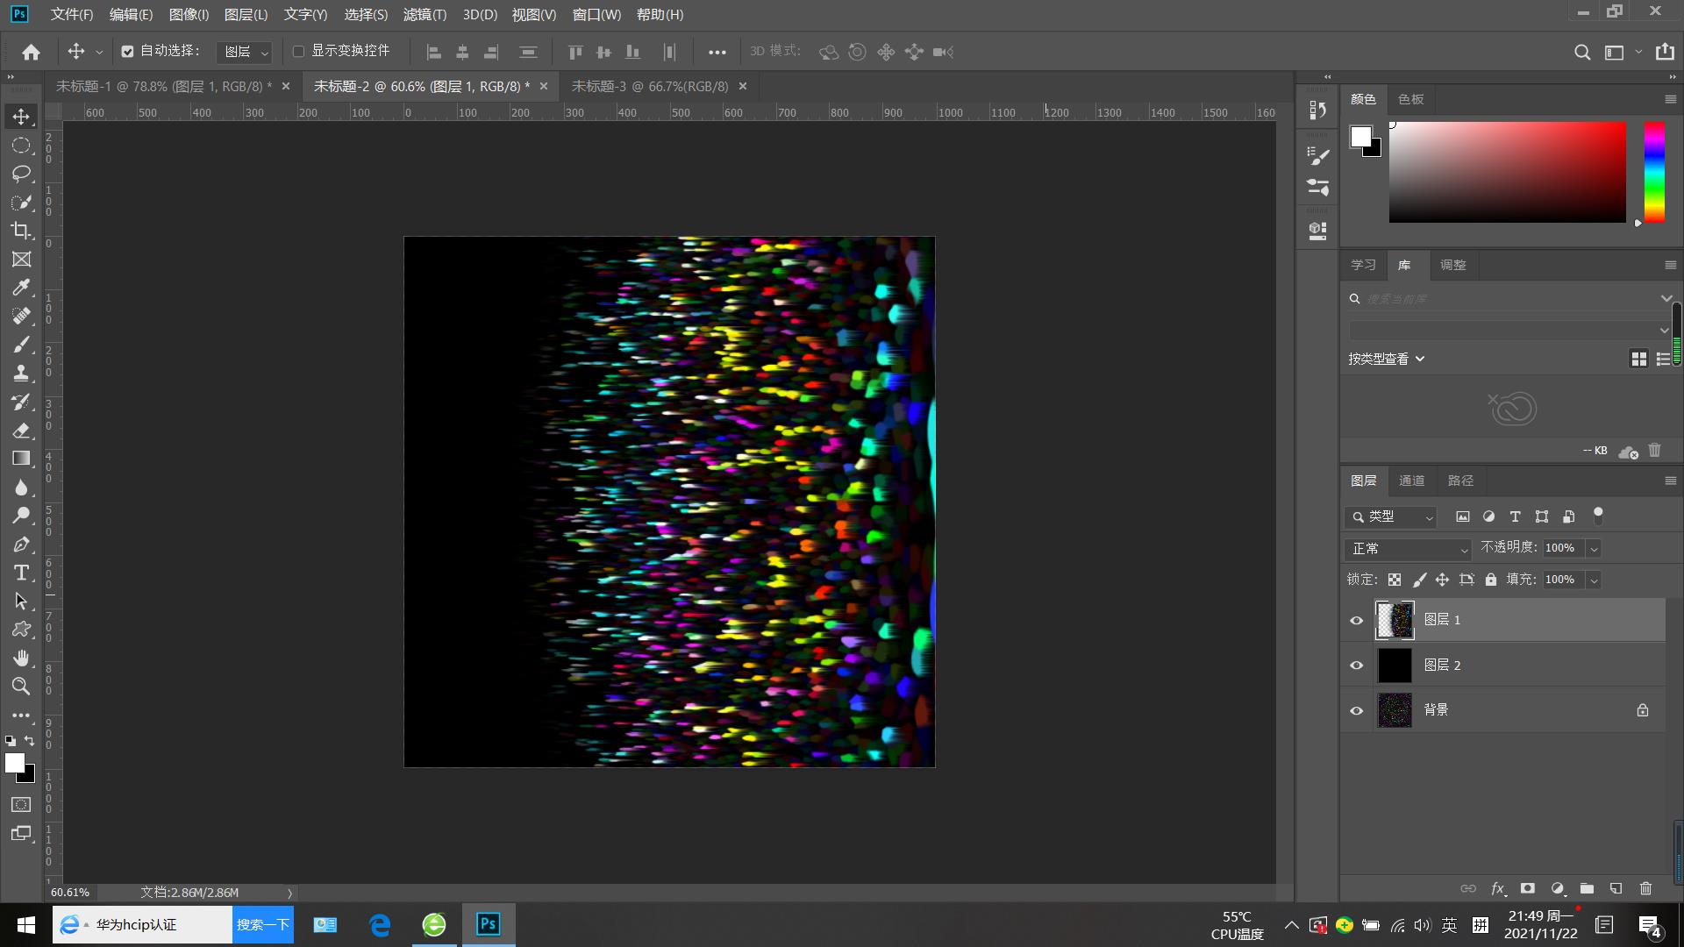Click the toolbar foreground color swatch
Viewport: 1684px width, 947px height.
click(x=15, y=764)
